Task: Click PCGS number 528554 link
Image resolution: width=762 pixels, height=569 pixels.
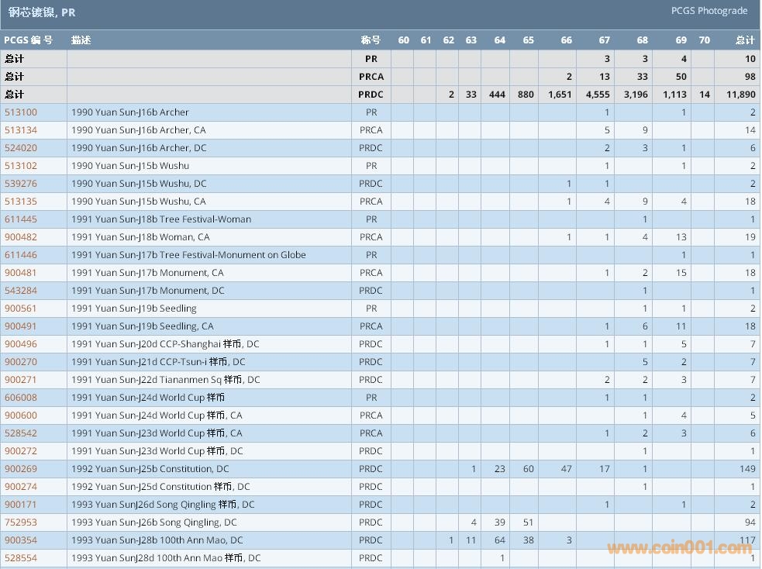Action: (21, 558)
